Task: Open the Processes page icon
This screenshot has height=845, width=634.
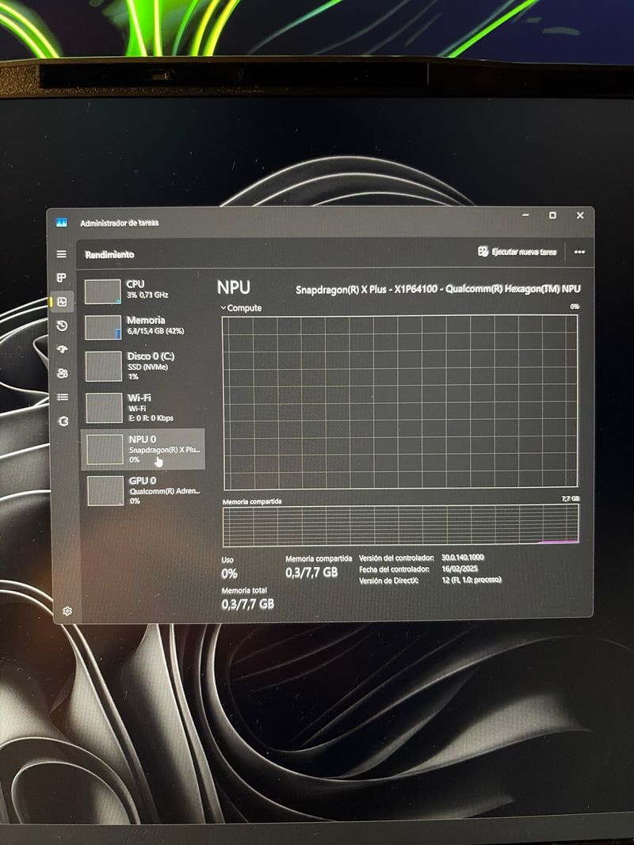Action: coord(62,277)
